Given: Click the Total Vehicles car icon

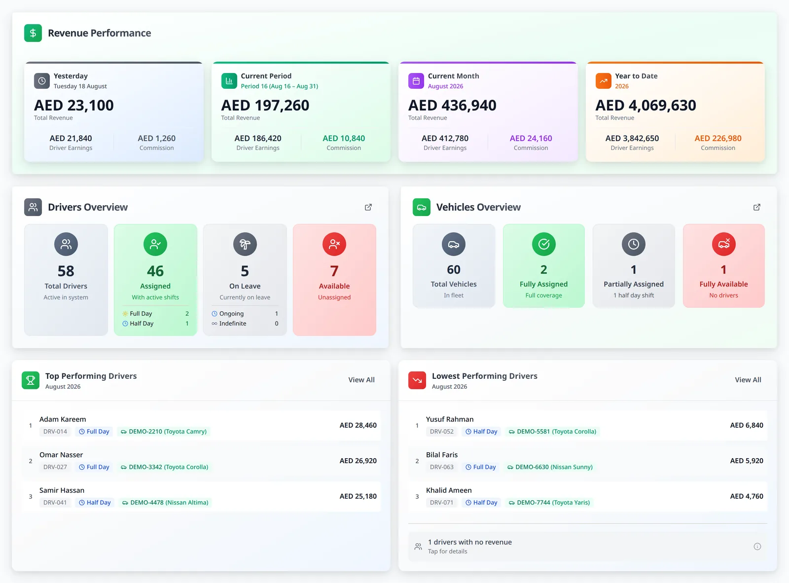Looking at the screenshot, I should 454,244.
